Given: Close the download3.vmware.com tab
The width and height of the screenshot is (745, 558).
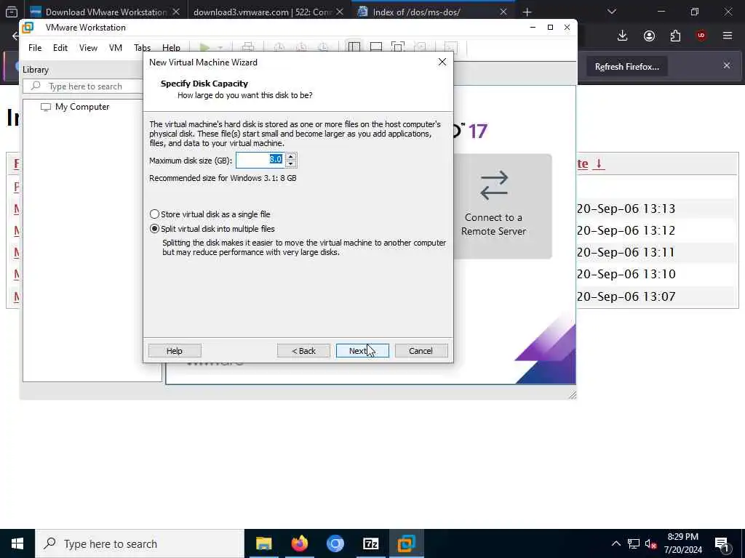Looking at the screenshot, I should [340, 12].
